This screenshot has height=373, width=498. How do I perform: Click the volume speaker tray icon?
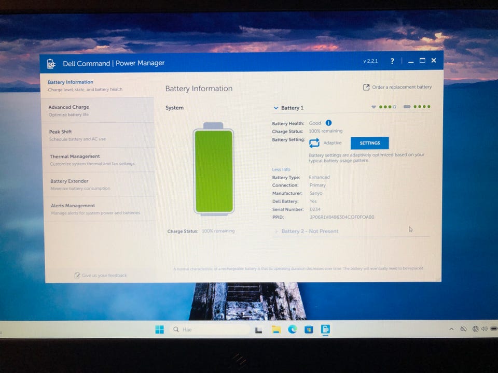(x=485, y=329)
